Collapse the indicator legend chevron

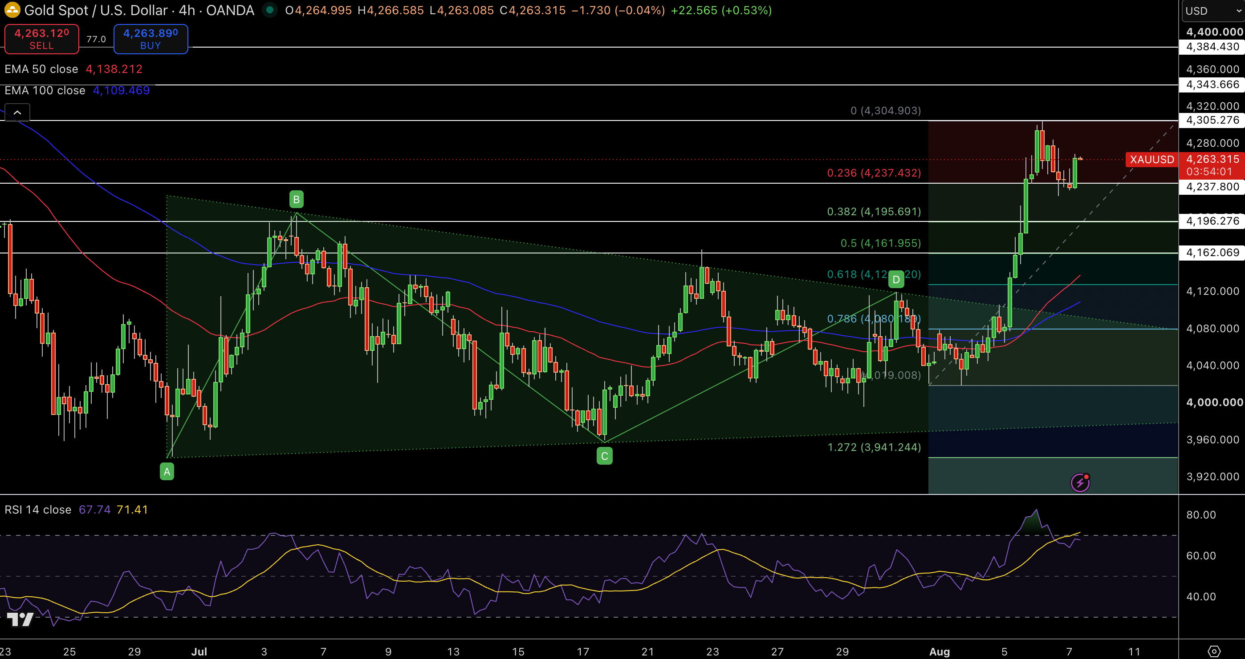(17, 113)
